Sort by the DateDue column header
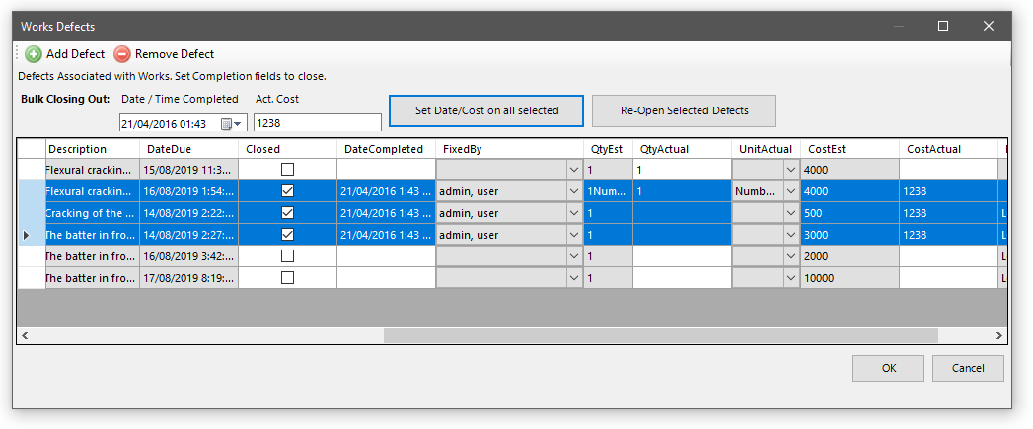This screenshot has height=429, width=1033. pyautogui.click(x=188, y=149)
